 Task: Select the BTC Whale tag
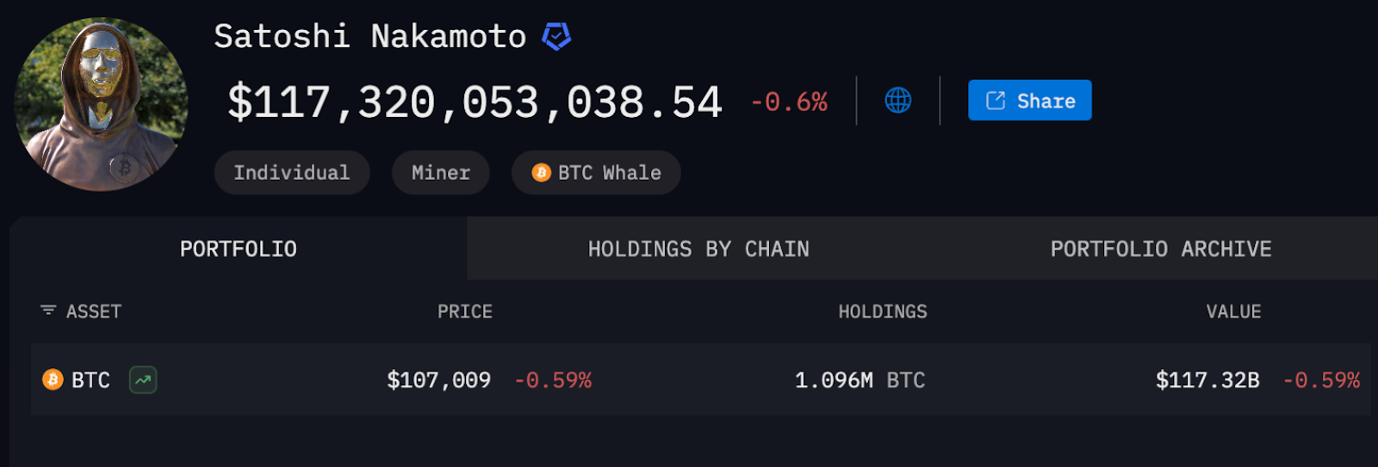pyautogui.click(x=596, y=173)
